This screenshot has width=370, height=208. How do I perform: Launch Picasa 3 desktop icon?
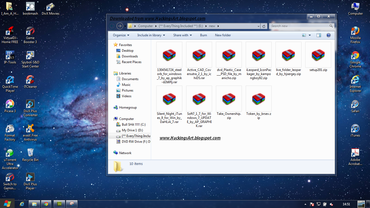[10, 106]
